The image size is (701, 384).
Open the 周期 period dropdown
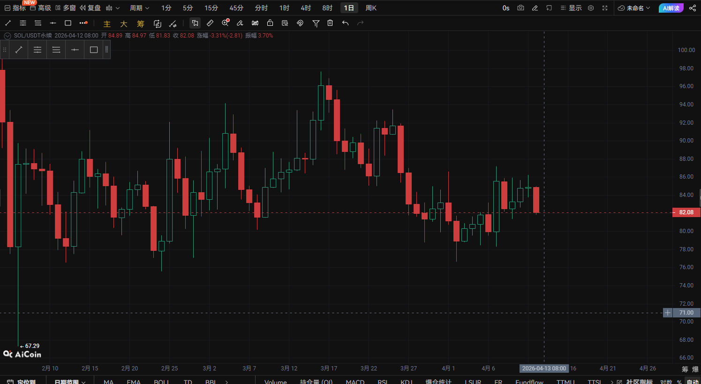tap(139, 8)
